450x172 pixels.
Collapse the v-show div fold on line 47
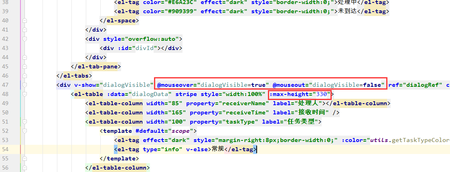point(25,85)
